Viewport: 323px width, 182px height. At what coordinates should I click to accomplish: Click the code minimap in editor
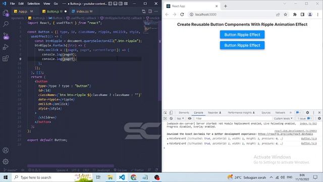[150, 27]
